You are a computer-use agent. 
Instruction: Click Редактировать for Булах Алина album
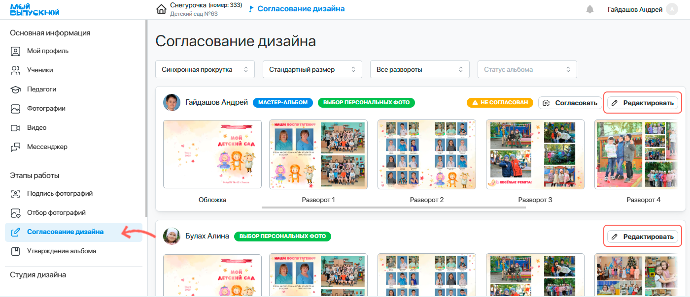643,237
